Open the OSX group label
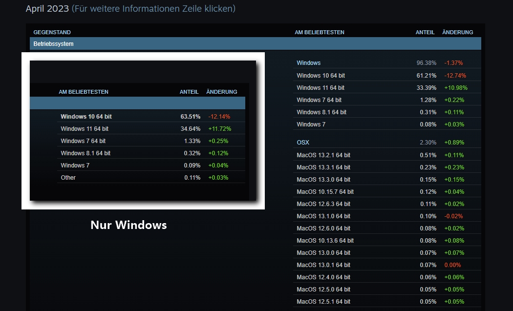 303,142
